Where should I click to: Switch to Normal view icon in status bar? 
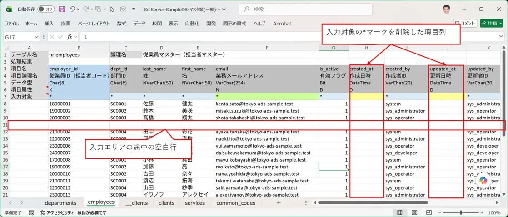(x=400, y=213)
